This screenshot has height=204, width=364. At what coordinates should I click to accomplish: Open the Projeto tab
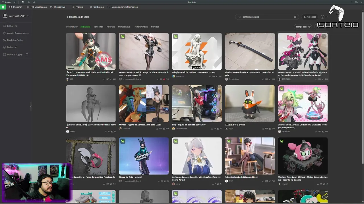pos(77,7)
